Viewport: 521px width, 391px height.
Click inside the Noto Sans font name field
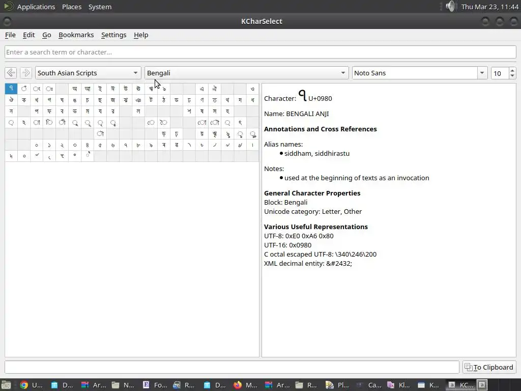click(415, 73)
